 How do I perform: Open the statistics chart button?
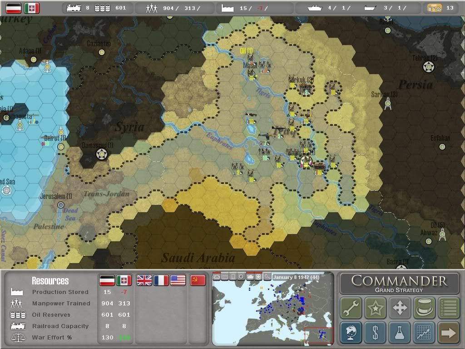[424, 332]
